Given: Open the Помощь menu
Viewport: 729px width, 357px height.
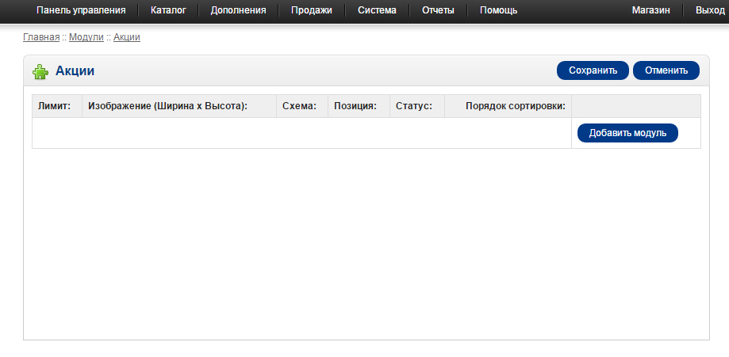Looking at the screenshot, I should pyautogui.click(x=499, y=10).
